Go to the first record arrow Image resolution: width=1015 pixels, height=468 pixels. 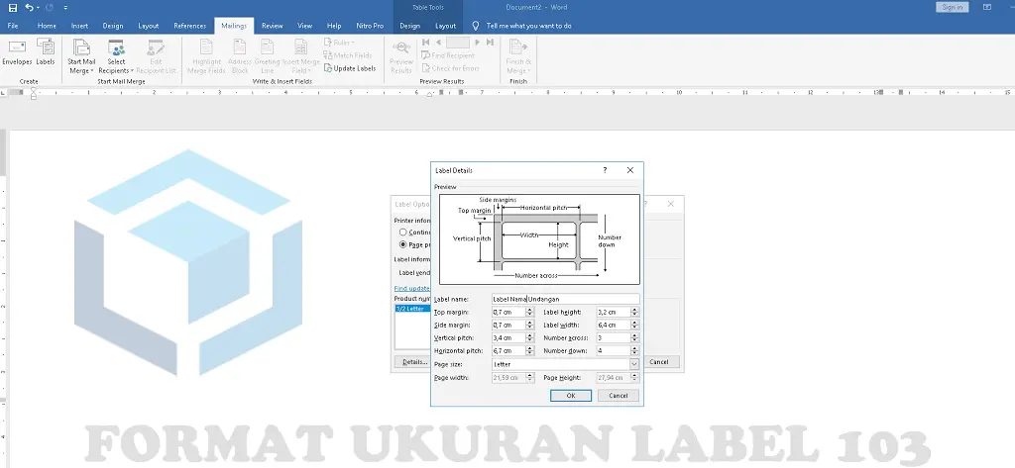[x=425, y=42]
